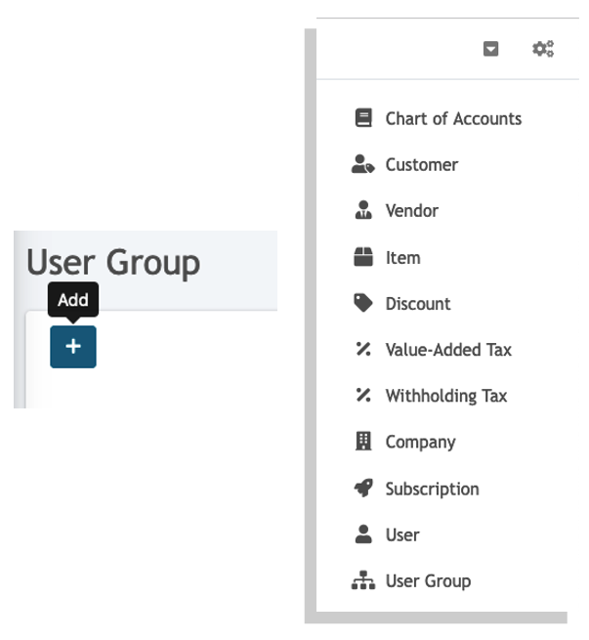Select the Customer person-tag icon
Screen dimensions: 589x640
(362, 164)
